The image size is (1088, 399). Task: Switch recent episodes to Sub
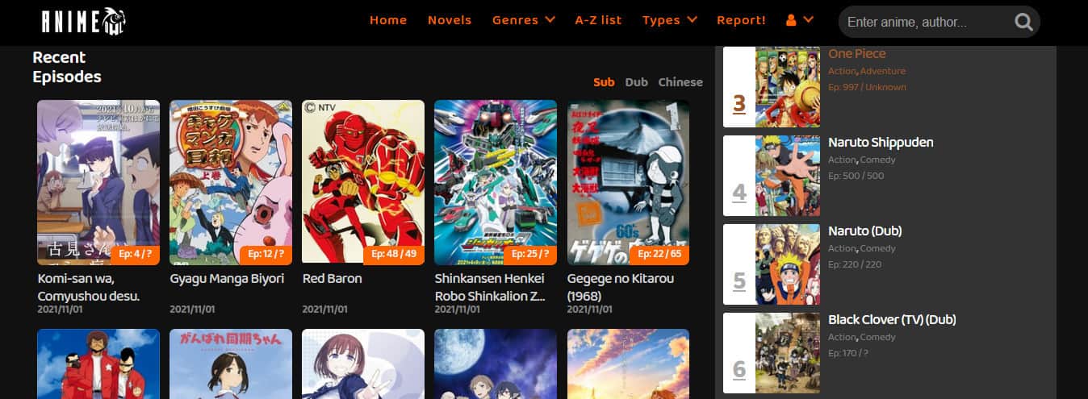click(604, 82)
